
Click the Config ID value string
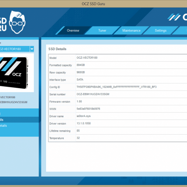pyautogui.click(x=117, y=87)
